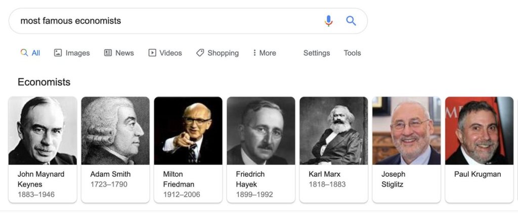Click the Joseph Stiglitz name link
Image resolution: width=518 pixels, height=214 pixels.
(x=394, y=179)
